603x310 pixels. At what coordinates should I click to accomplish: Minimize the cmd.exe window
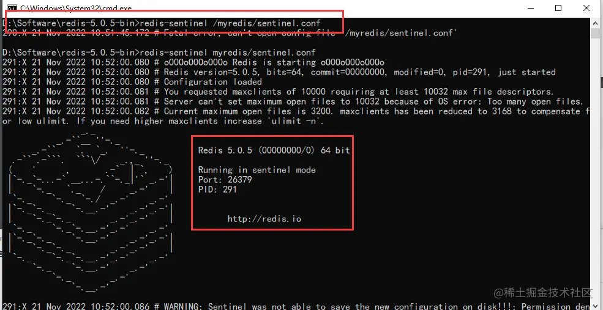click(531, 8)
